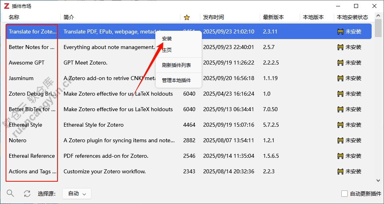Select the Actions and Tags plugin row
The image size is (384, 204).
188,171
